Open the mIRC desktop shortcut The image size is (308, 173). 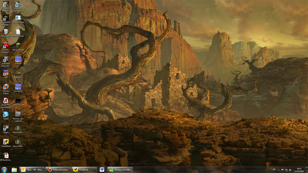pos(6,73)
